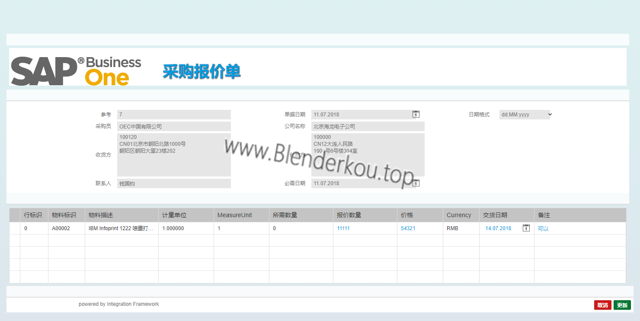Viewport: 640px width, 321px height.
Task: Edit the 价格 value 54321
Action: pyautogui.click(x=408, y=228)
